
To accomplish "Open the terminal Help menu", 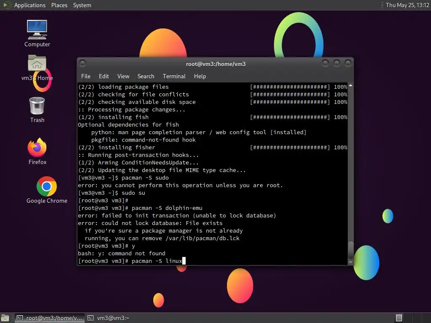I will coord(200,77).
